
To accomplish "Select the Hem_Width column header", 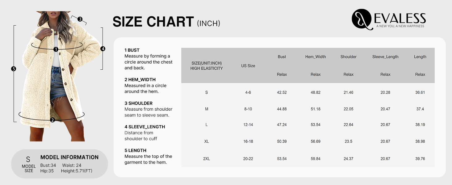I will tap(316, 57).
